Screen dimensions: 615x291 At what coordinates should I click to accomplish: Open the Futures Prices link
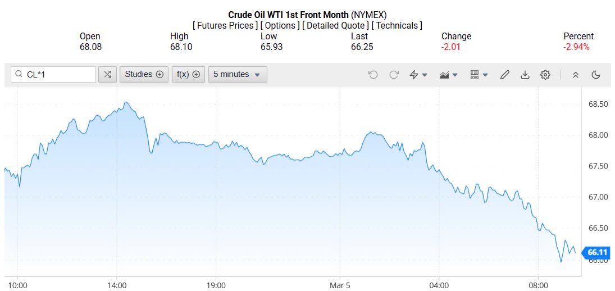(225, 25)
